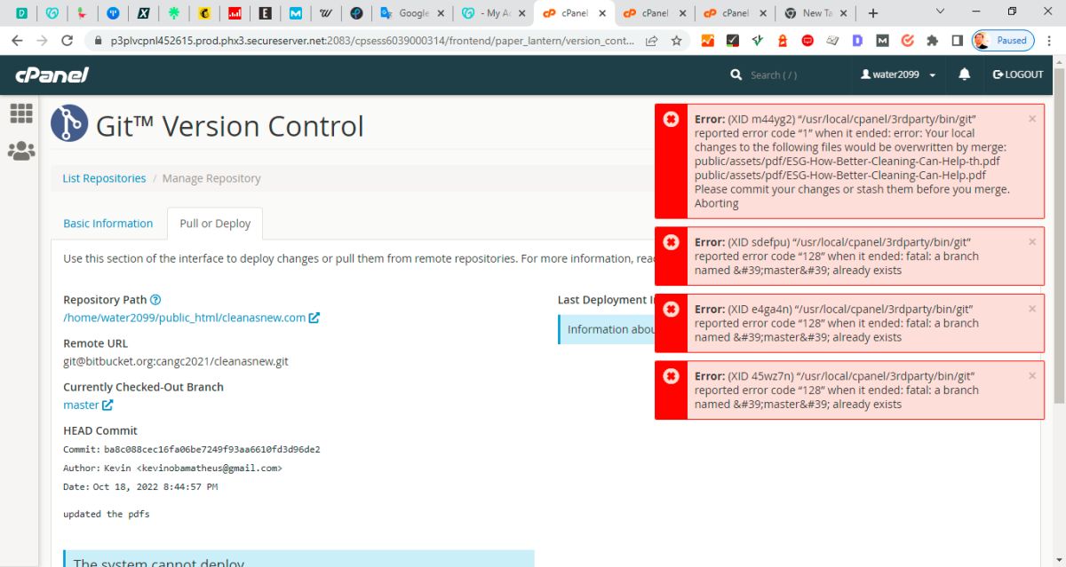This screenshot has height=567, width=1066.
Task: Open User Manager from the sidebar people icon
Action: pyautogui.click(x=21, y=151)
